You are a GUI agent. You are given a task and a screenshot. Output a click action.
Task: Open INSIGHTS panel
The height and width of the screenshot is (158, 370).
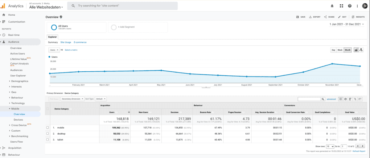358,17
